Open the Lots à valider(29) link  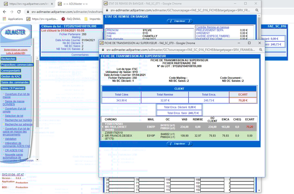(x=16, y=53)
